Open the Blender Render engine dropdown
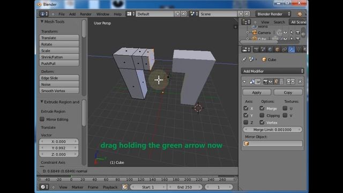Viewport: 343px width, 193px height. (x=273, y=14)
